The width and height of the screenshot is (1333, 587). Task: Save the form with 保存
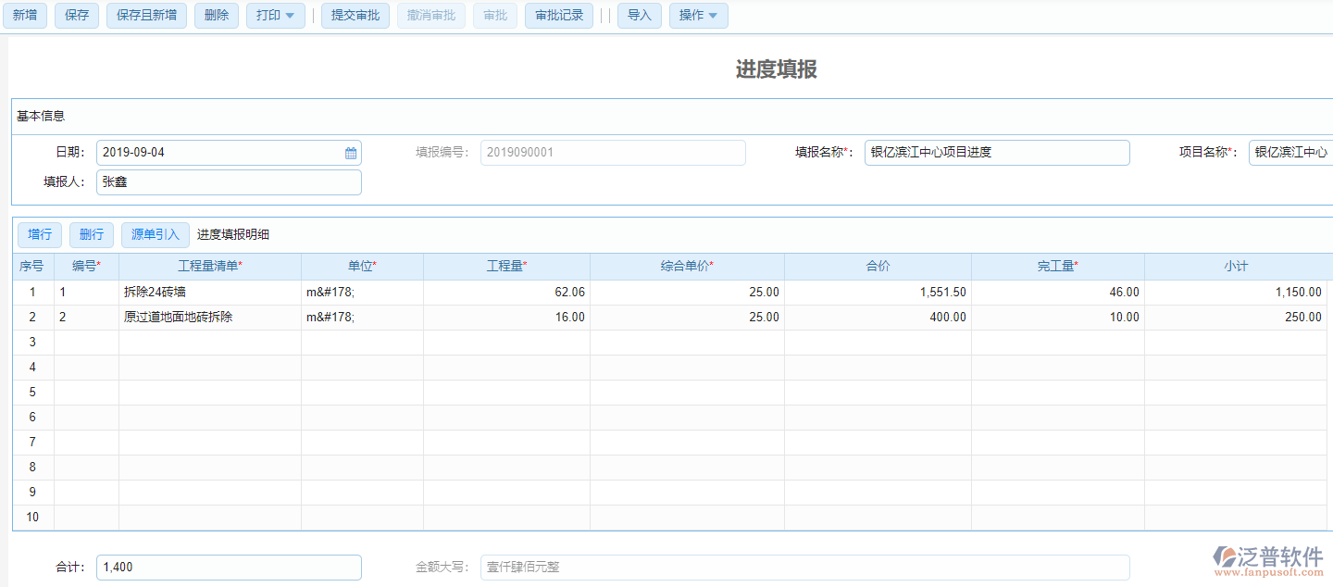(76, 15)
